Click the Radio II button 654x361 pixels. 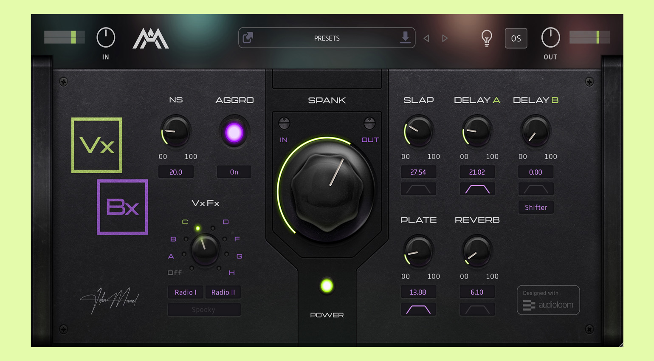coord(223,292)
